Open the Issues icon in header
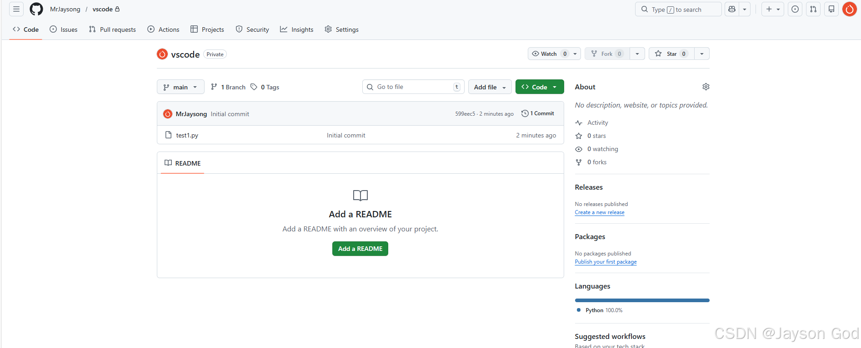The height and width of the screenshot is (348, 861). click(x=795, y=9)
